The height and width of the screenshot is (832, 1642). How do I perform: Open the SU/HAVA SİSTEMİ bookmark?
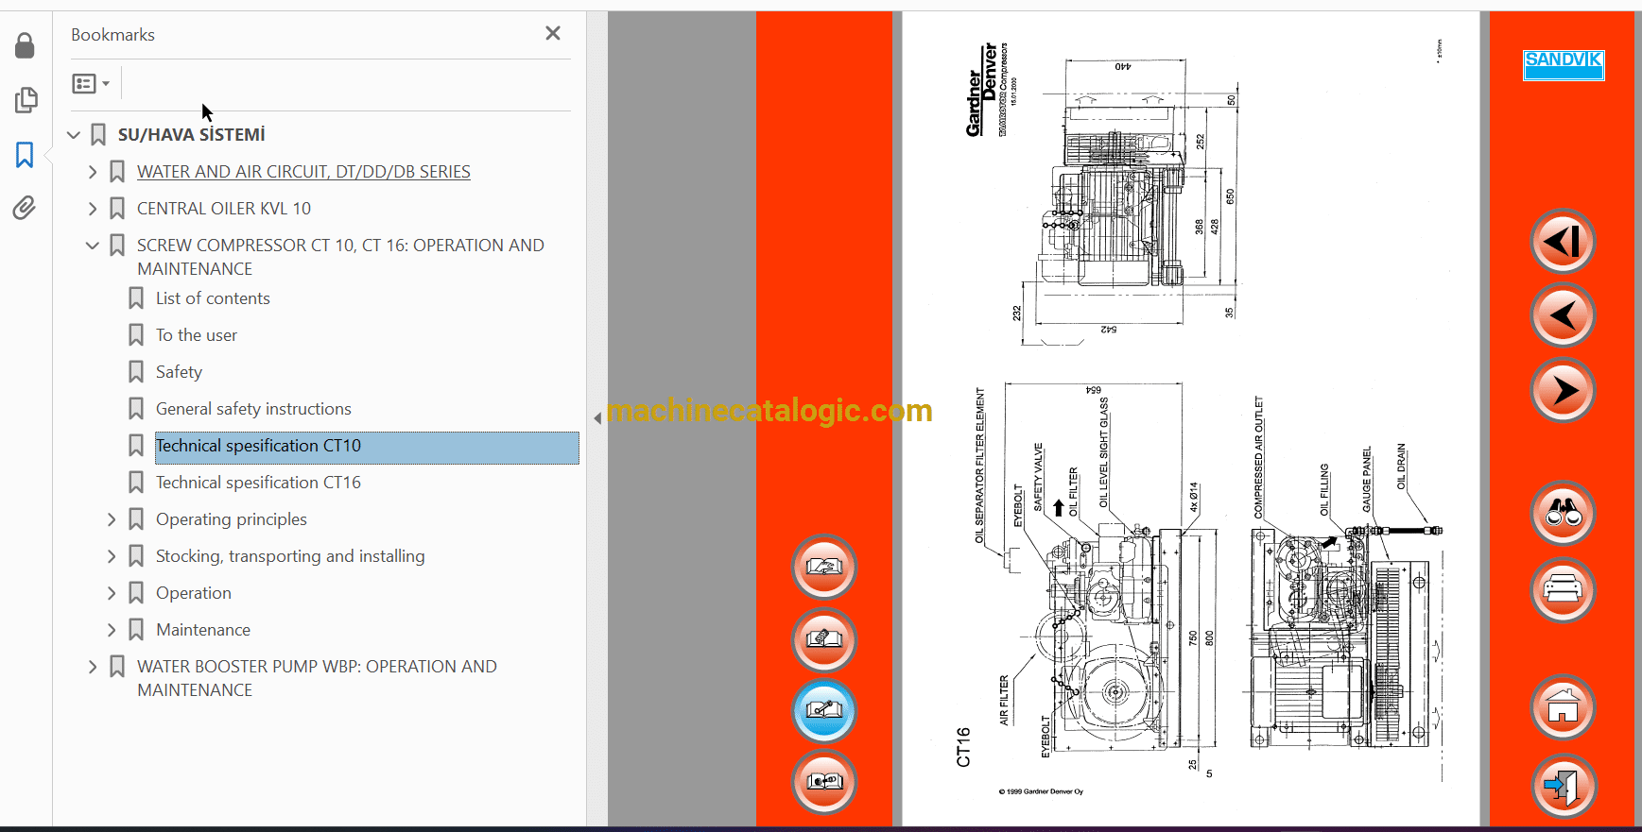click(x=192, y=135)
